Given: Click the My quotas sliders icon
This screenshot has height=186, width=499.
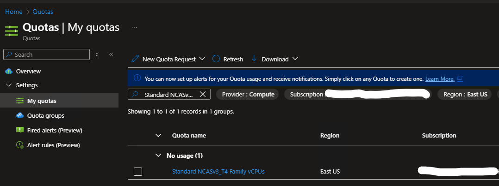Looking at the screenshot, I should coord(20,101).
